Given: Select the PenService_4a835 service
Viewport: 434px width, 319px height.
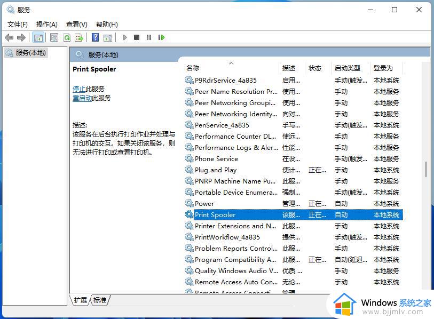Looking at the screenshot, I should pos(222,125).
